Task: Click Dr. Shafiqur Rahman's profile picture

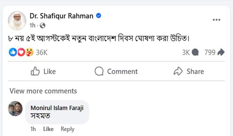Action: point(17,20)
